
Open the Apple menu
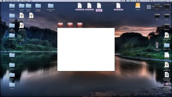pyautogui.click(x=2, y=1)
